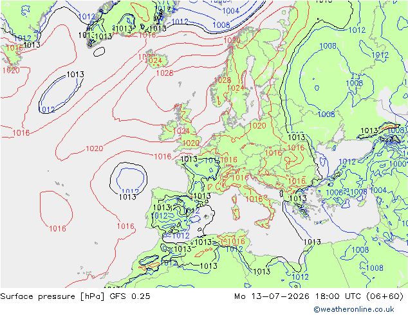Click the "1020" label over Poland
408x315 pixels.
click(257, 125)
